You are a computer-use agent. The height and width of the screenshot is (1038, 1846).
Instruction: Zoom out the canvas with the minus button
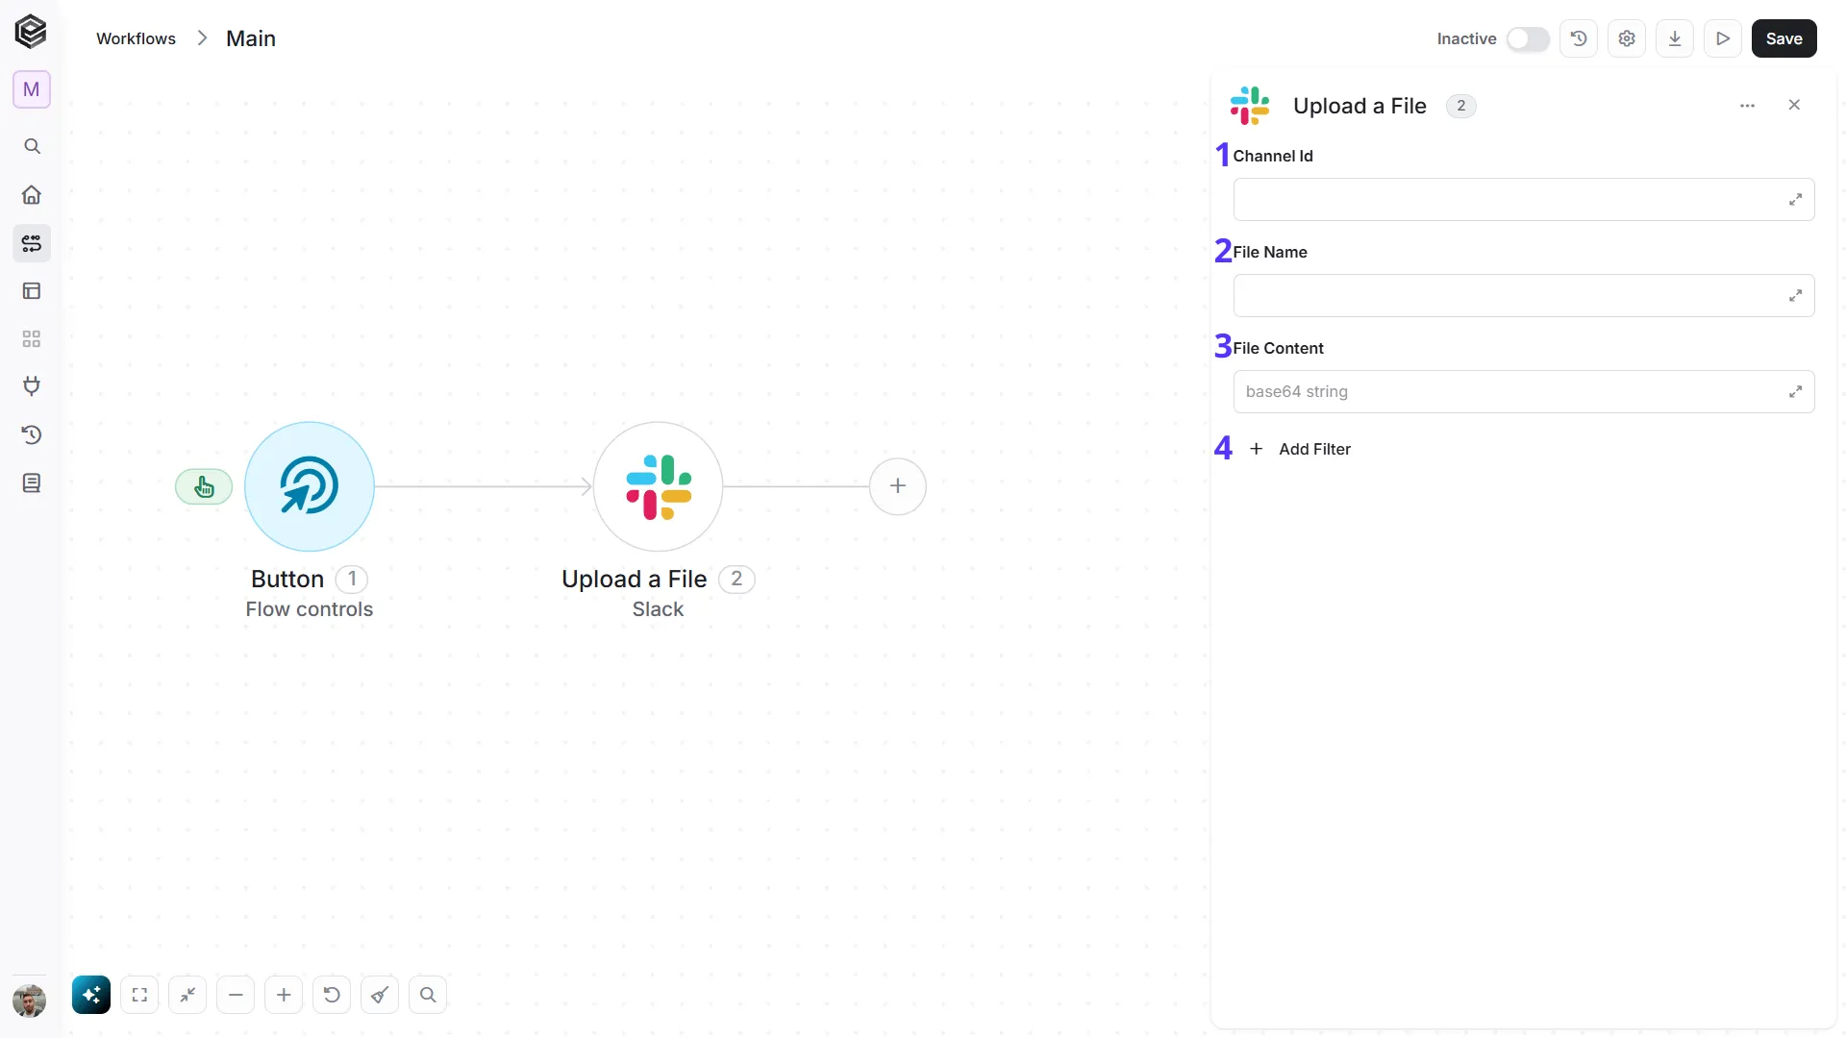tap(236, 995)
